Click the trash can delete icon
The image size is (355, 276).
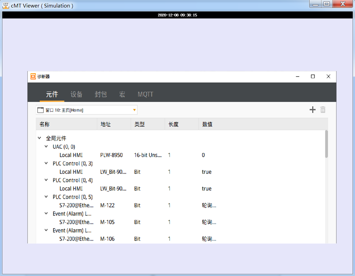tap(323, 110)
